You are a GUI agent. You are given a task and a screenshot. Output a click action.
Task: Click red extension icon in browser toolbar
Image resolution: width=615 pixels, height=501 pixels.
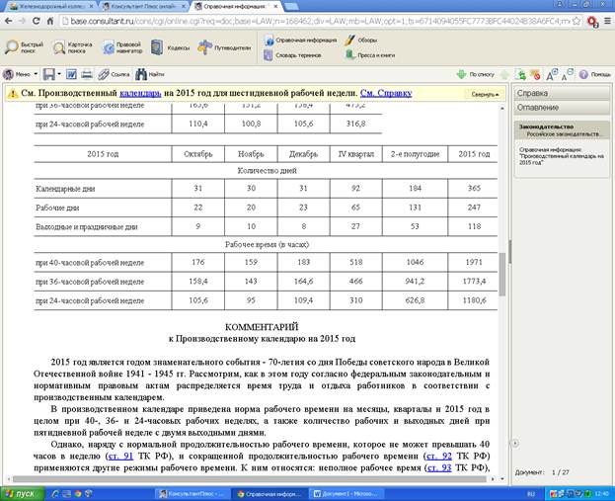(x=592, y=21)
